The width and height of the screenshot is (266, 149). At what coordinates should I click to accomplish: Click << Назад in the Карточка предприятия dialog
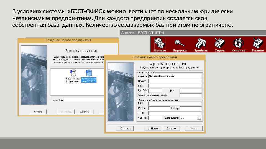tap(153, 129)
